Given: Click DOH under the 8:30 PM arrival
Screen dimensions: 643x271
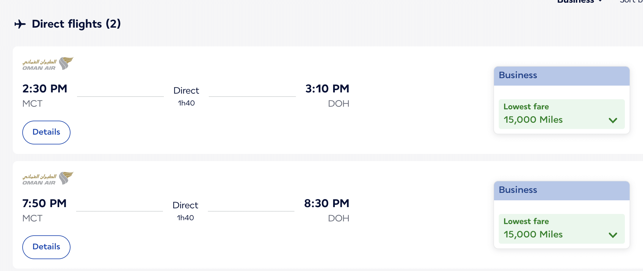Looking at the screenshot, I should (338, 218).
